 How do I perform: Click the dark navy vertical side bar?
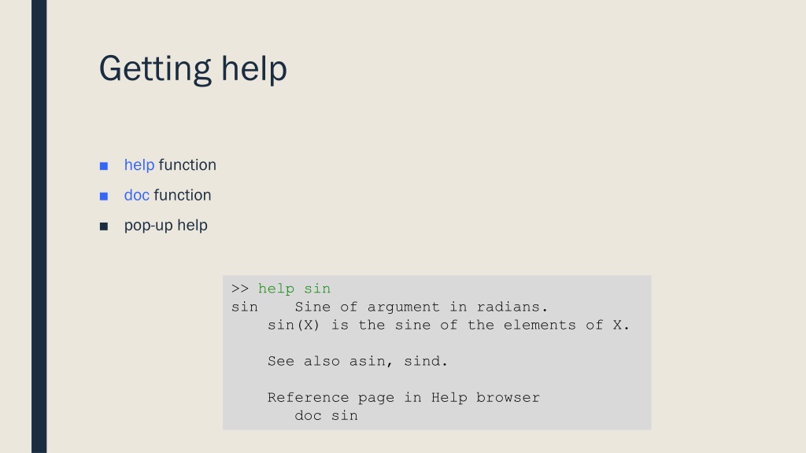tap(39, 226)
